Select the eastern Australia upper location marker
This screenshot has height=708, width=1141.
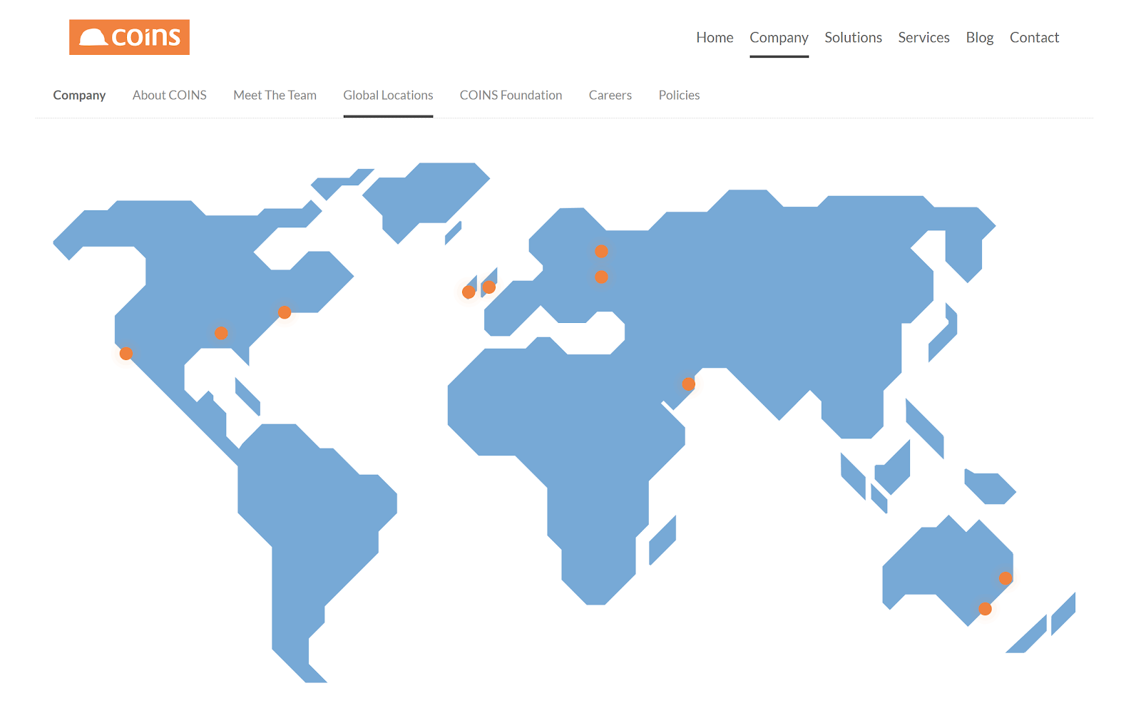[x=1006, y=578]
